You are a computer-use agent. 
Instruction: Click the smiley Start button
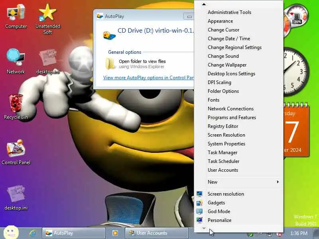(11, 232)
